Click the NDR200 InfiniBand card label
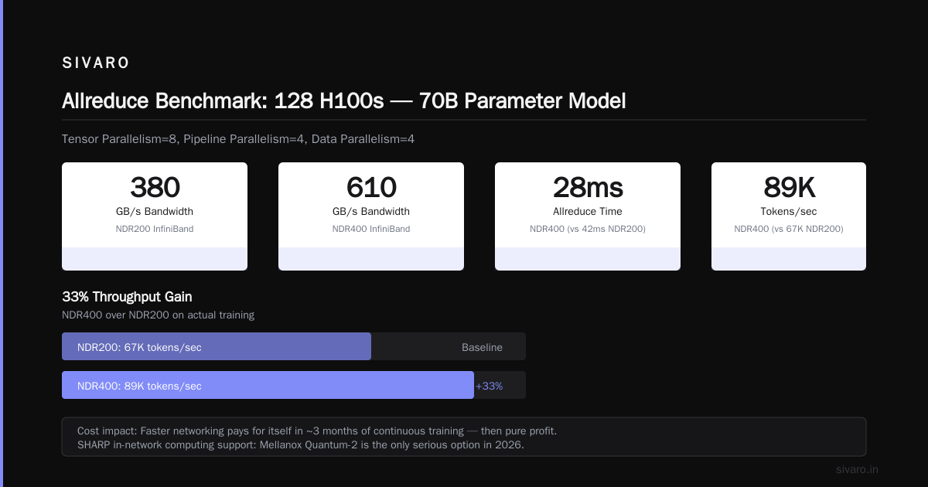The height and width of the screenshot is (487, 928). (x=155, y=229)
